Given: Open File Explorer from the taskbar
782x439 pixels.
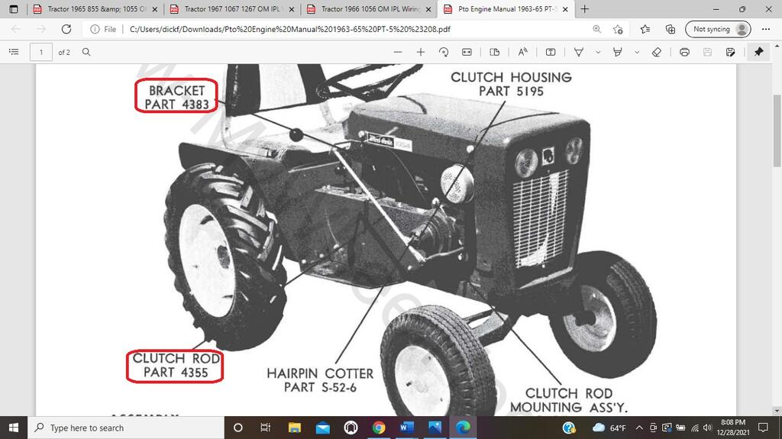Looking at the screenshot, I should click(x=294, y=428).
